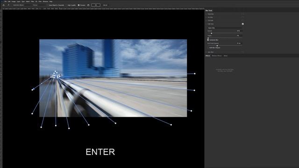The image size is (299, 168).
Task: Click the Taper percentage value field
Action: 239,35
